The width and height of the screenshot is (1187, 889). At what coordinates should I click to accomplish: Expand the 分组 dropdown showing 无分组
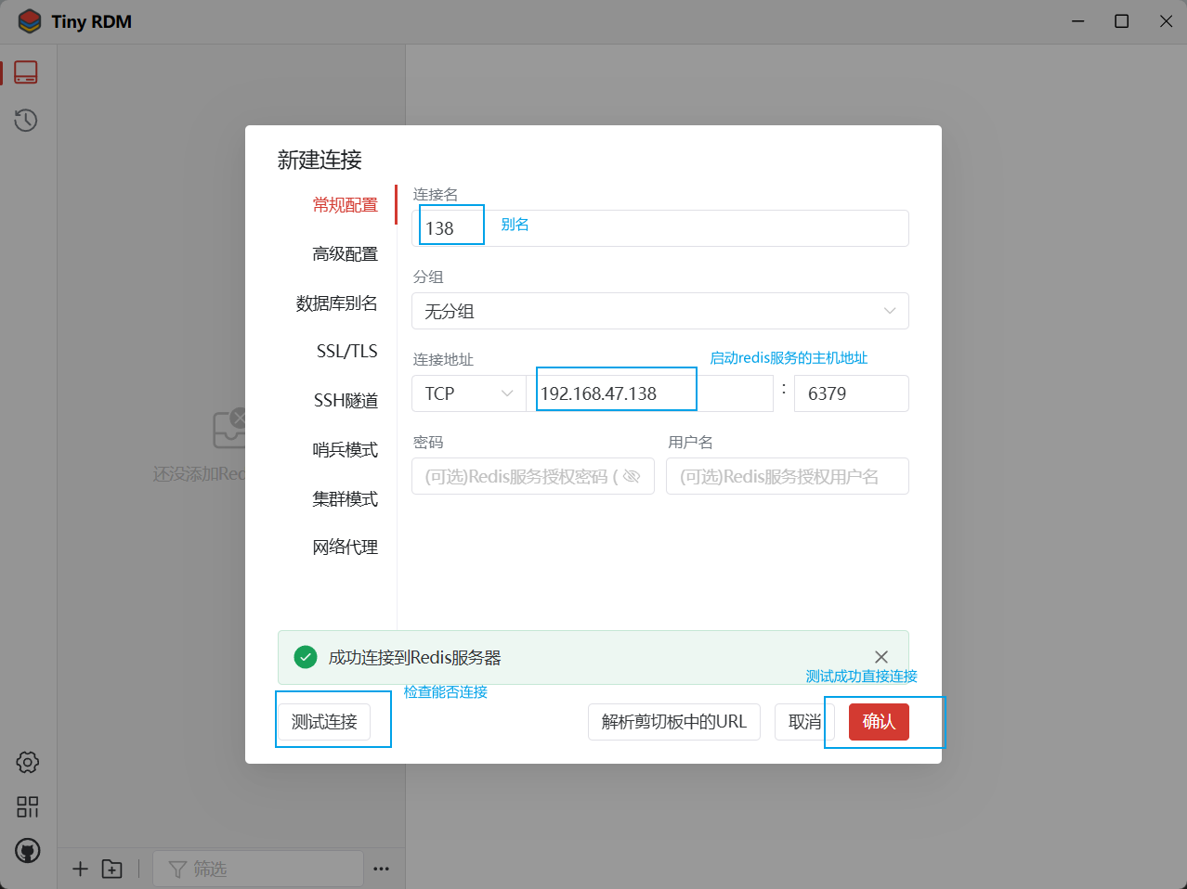click(660, 311)
